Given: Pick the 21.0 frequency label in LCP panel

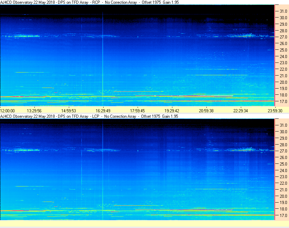Looking at the screenshot, I should (x=283, y=190).
